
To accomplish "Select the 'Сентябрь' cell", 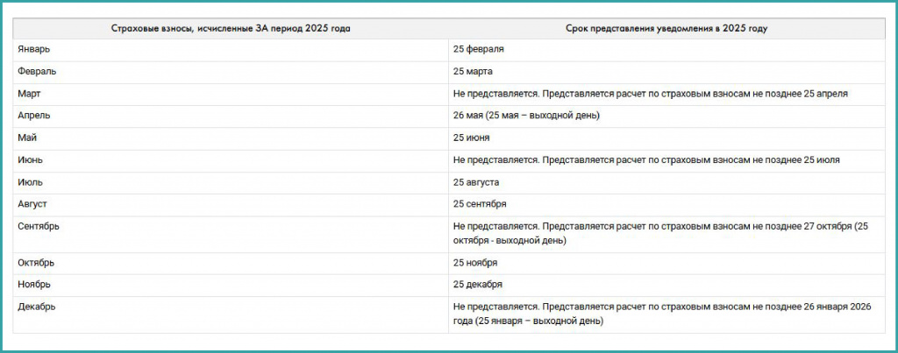I will pos(231,234).
